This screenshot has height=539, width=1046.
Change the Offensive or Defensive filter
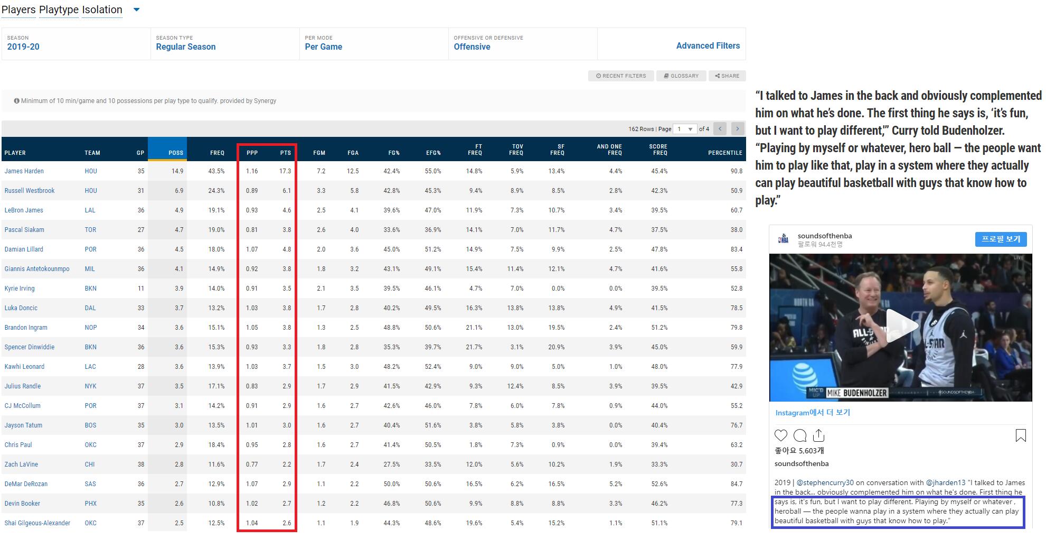[523, 43]
